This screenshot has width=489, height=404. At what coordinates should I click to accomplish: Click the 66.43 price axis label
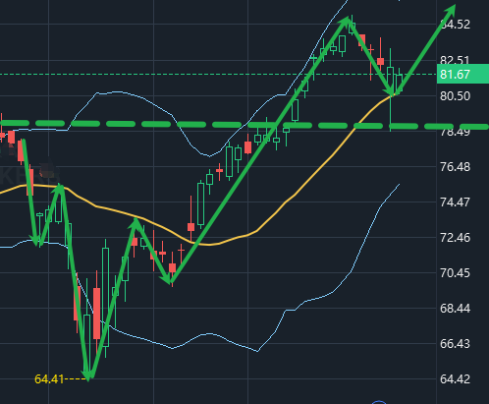[x=455, y=344]
